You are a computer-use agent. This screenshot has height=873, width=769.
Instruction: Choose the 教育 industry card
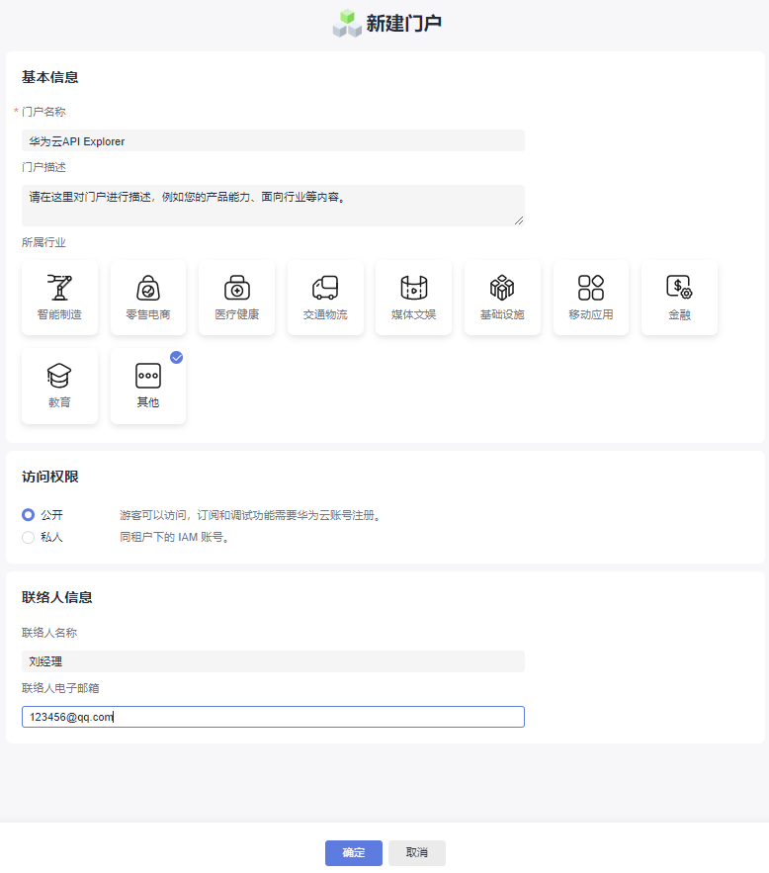[x=59, y=386]
